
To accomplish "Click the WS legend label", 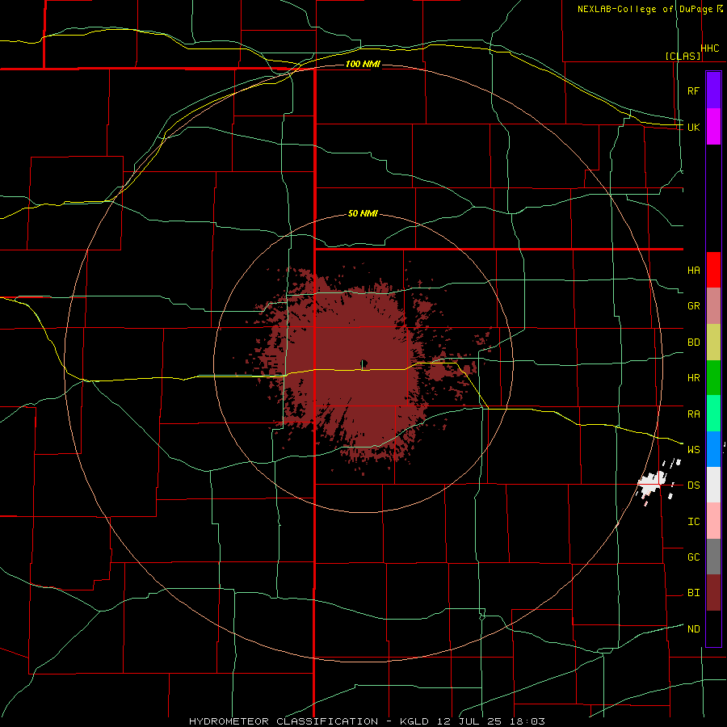I will [x=693, y=450].
